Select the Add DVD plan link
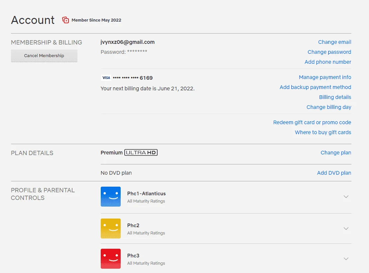Screen dimensions: 369x273 pos(334,173)
